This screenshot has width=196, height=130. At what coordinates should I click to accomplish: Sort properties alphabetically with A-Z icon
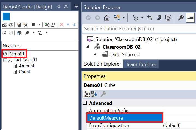[94, 94]
